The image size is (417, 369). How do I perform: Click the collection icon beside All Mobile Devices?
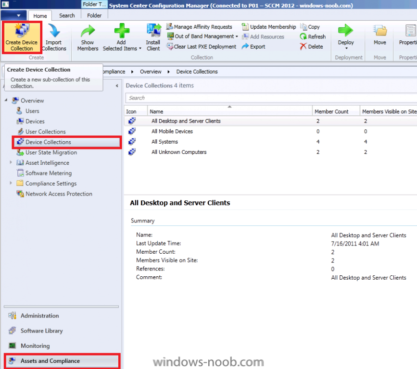coord(132,131)
